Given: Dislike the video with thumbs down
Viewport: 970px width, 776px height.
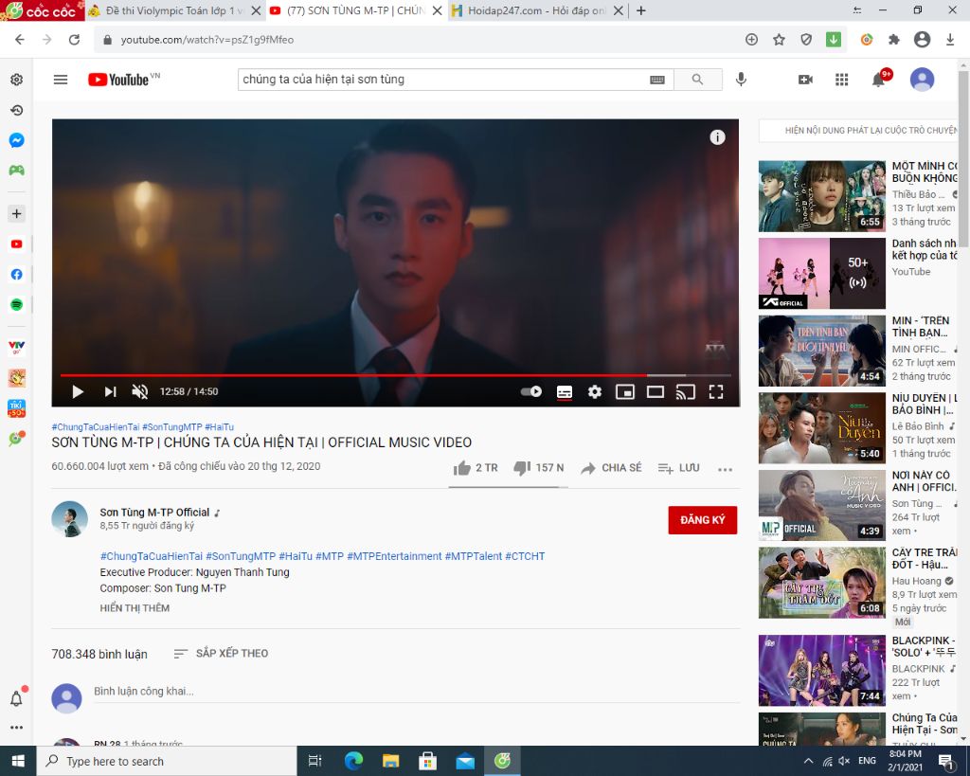Looking at the screenshot, I should point(538,468).
